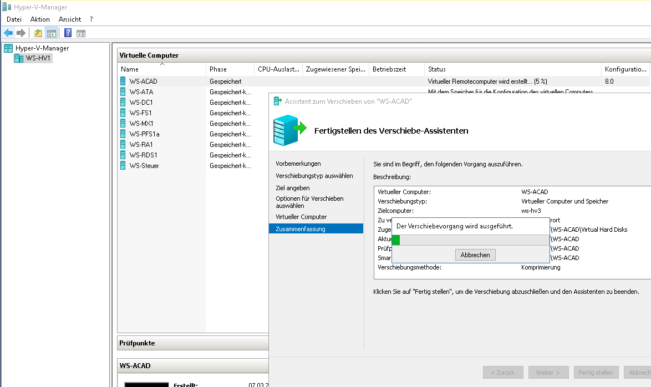Image resolution: width=651 pixels, height=387 pixels.
Task: Click the Up one level folder icon
Action: (x=38, y=33)
